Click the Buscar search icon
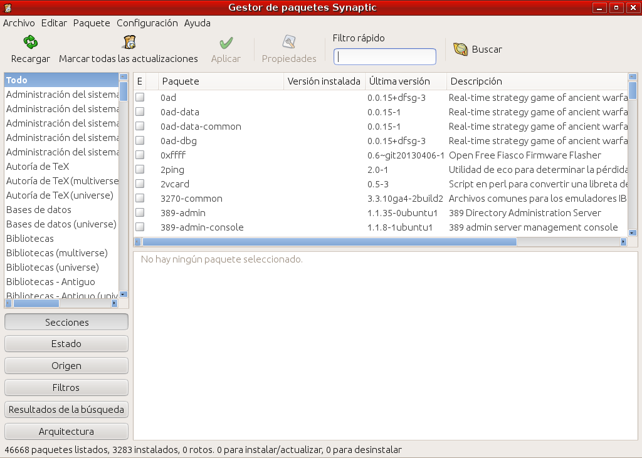The image size is (642, 458). coord(461,49)
